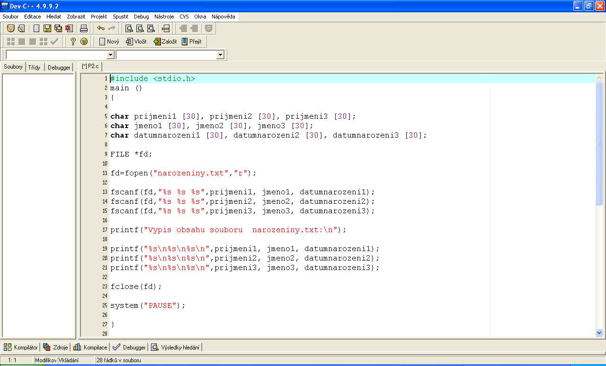Open the Kompilace bottom tab
The image size is (606, 366).
90,347
